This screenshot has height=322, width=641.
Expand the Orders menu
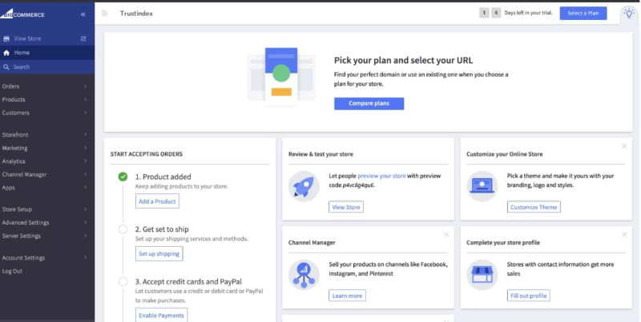pyautogui.click(x=44, y=86)
